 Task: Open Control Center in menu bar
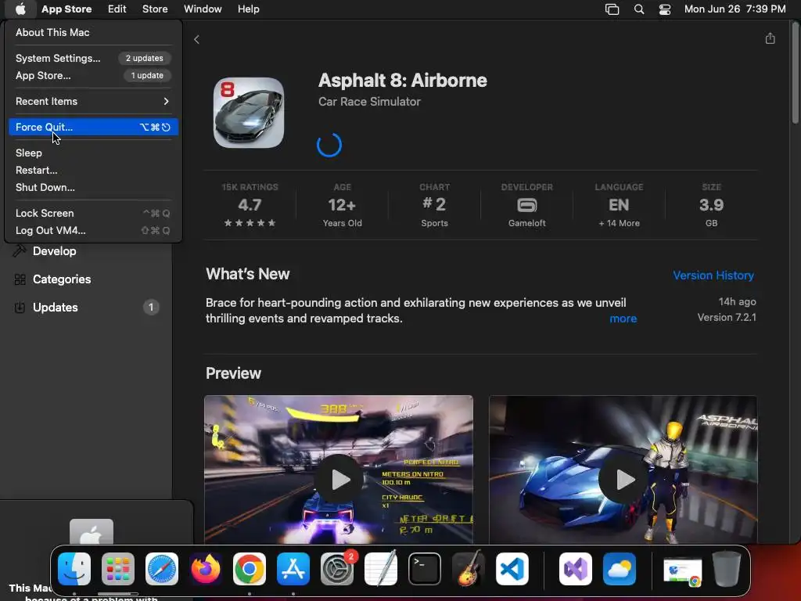click(665, 9)
